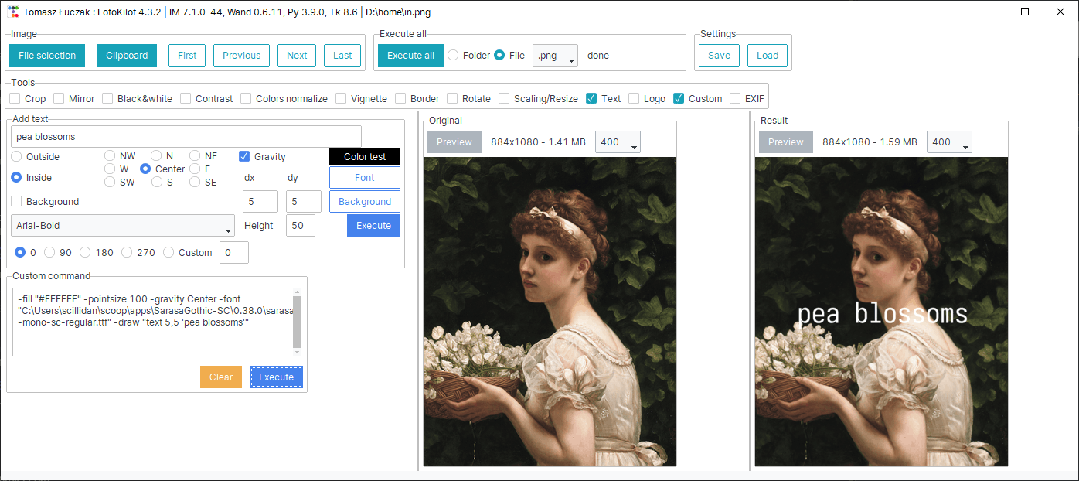Click Preview button for Original image
The image size is (1079, 481).
(454, 142)
